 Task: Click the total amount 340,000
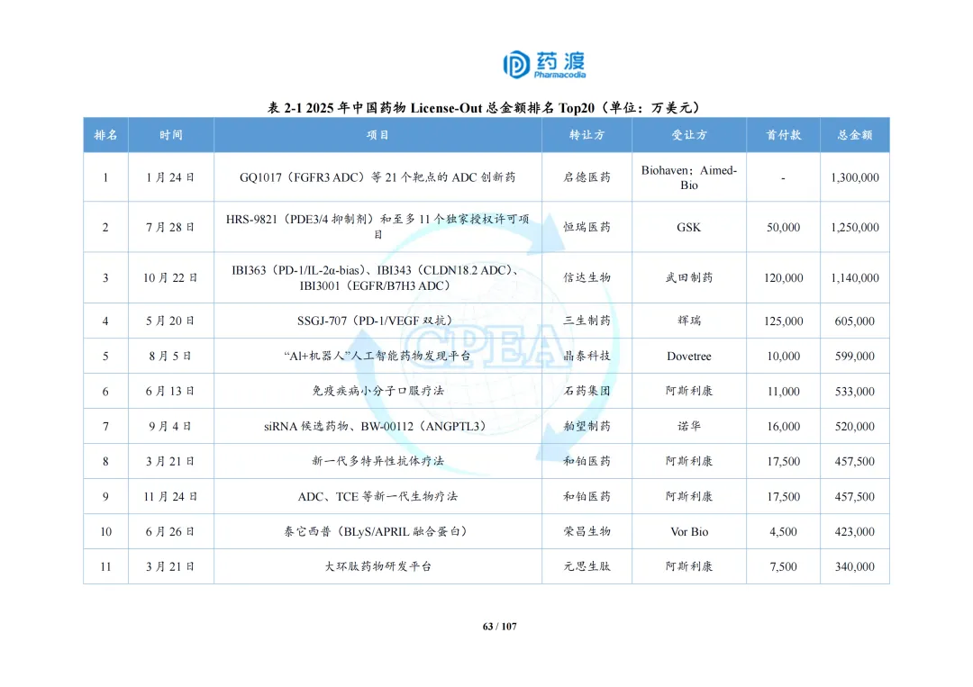(x=854, y=566)
